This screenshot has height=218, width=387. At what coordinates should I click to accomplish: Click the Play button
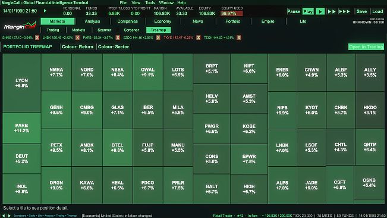(x=308, y=12)
